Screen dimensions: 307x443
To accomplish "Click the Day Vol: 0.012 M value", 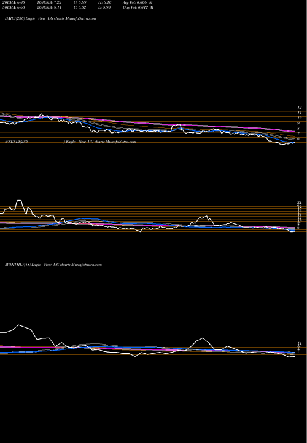I will (138, 7).
